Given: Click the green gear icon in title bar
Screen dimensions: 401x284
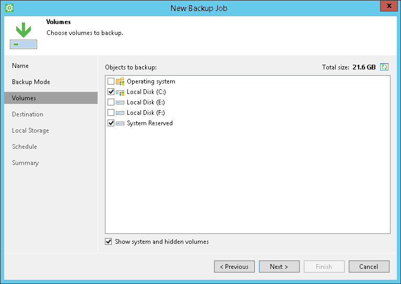Looking at the screenshot, I should coord(9,8).
